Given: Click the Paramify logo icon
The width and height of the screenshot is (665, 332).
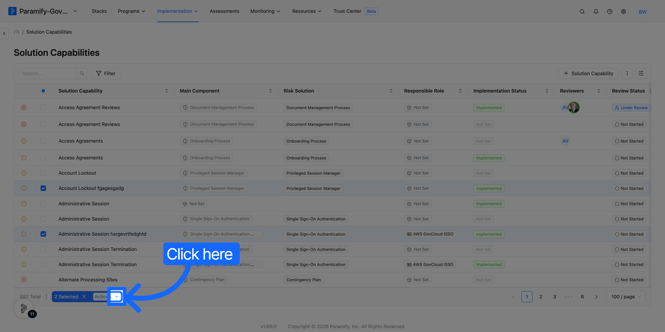Looking at the screenshot, I should pos(12,11).
